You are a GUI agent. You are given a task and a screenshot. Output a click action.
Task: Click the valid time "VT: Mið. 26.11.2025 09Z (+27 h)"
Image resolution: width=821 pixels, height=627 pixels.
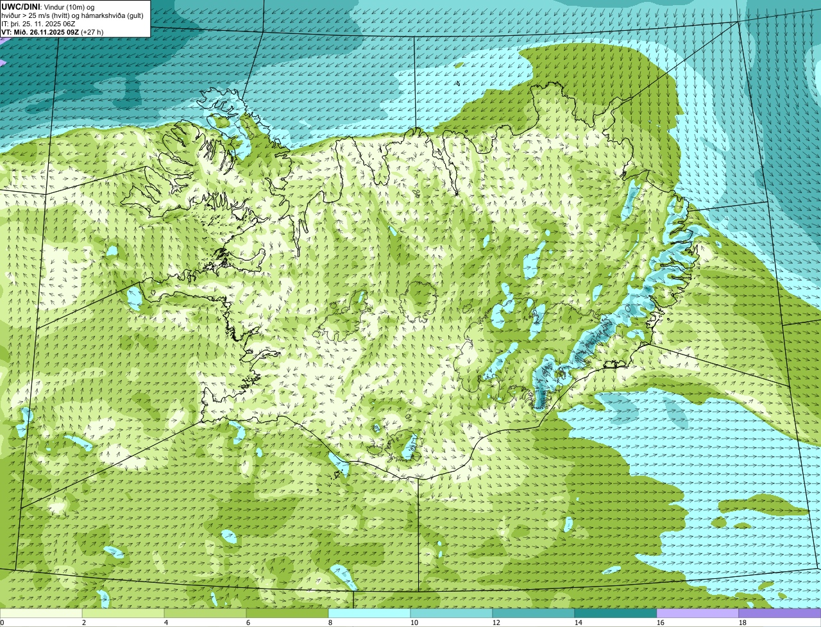(x=52, y=31)
